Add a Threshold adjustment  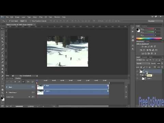tap(149, 53)
